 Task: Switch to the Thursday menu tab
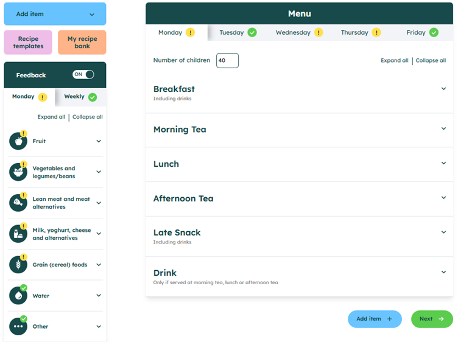tap(361, 32)
